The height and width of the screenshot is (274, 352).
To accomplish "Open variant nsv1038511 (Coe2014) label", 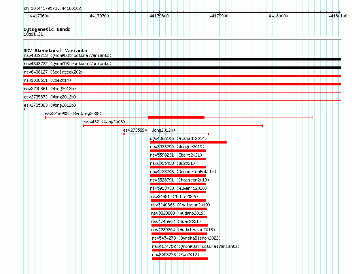I will point(47,80).
